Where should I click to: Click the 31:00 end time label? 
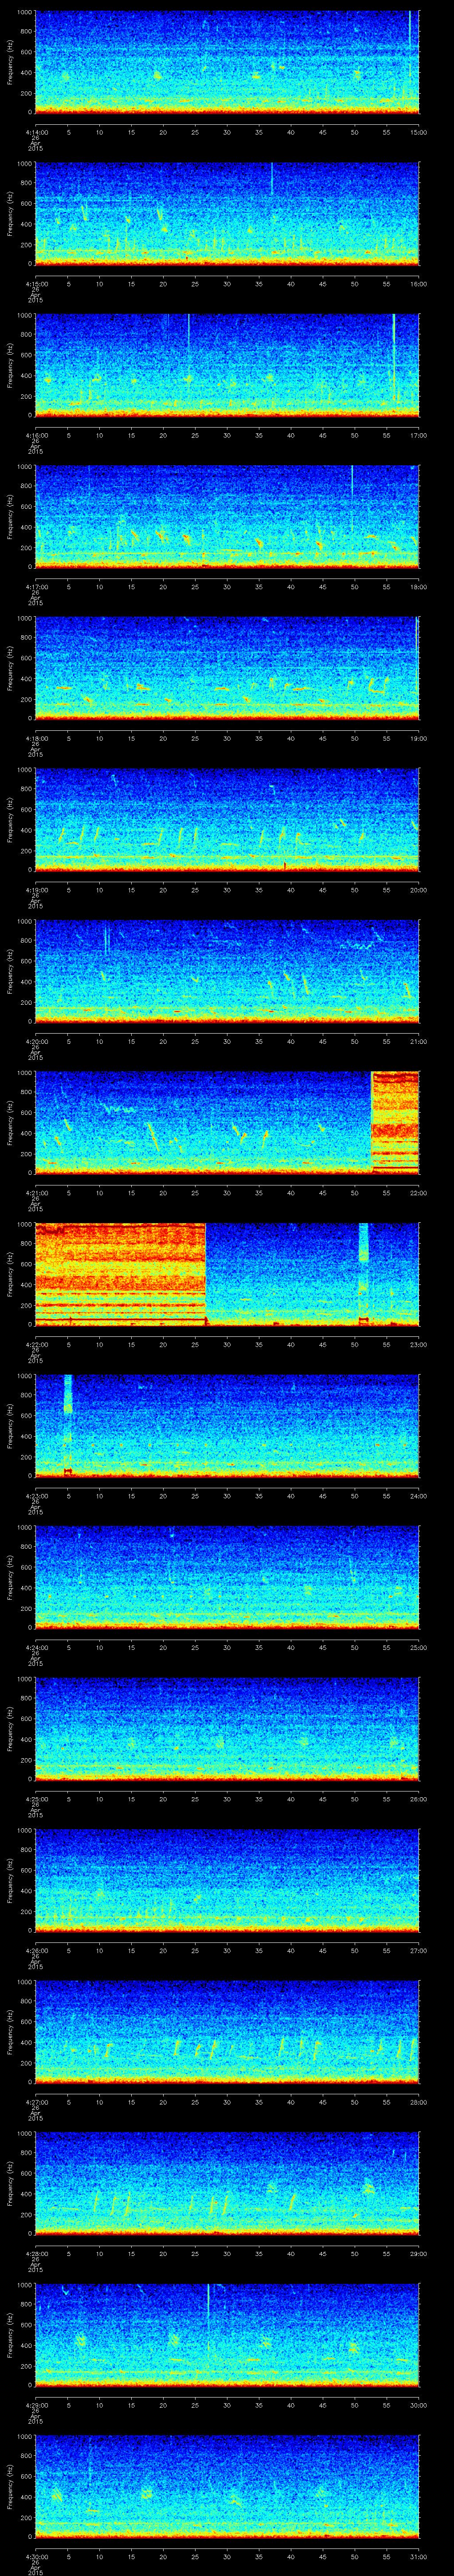coord(418,2556)
